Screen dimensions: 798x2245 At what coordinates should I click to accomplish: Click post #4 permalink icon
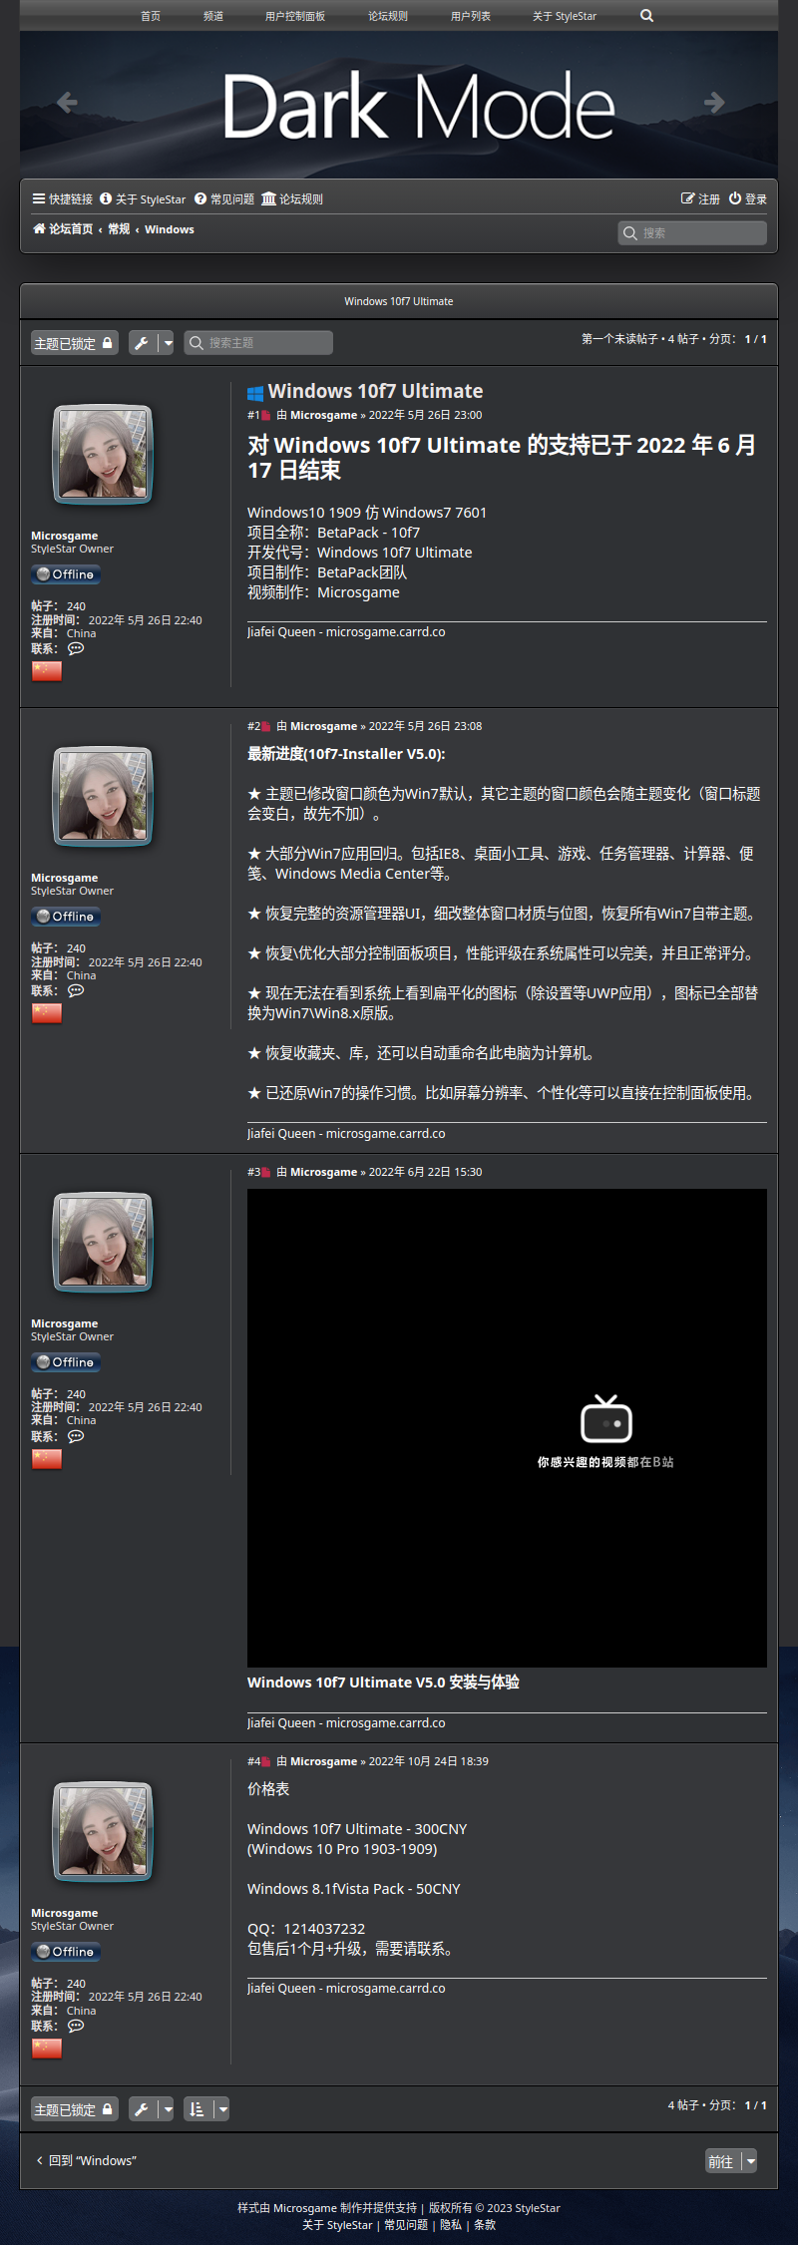(265, 1762)
